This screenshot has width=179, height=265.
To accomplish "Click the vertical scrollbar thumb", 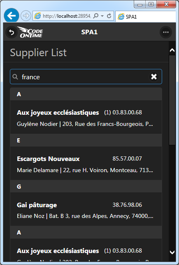I will [x=172, y=100].
